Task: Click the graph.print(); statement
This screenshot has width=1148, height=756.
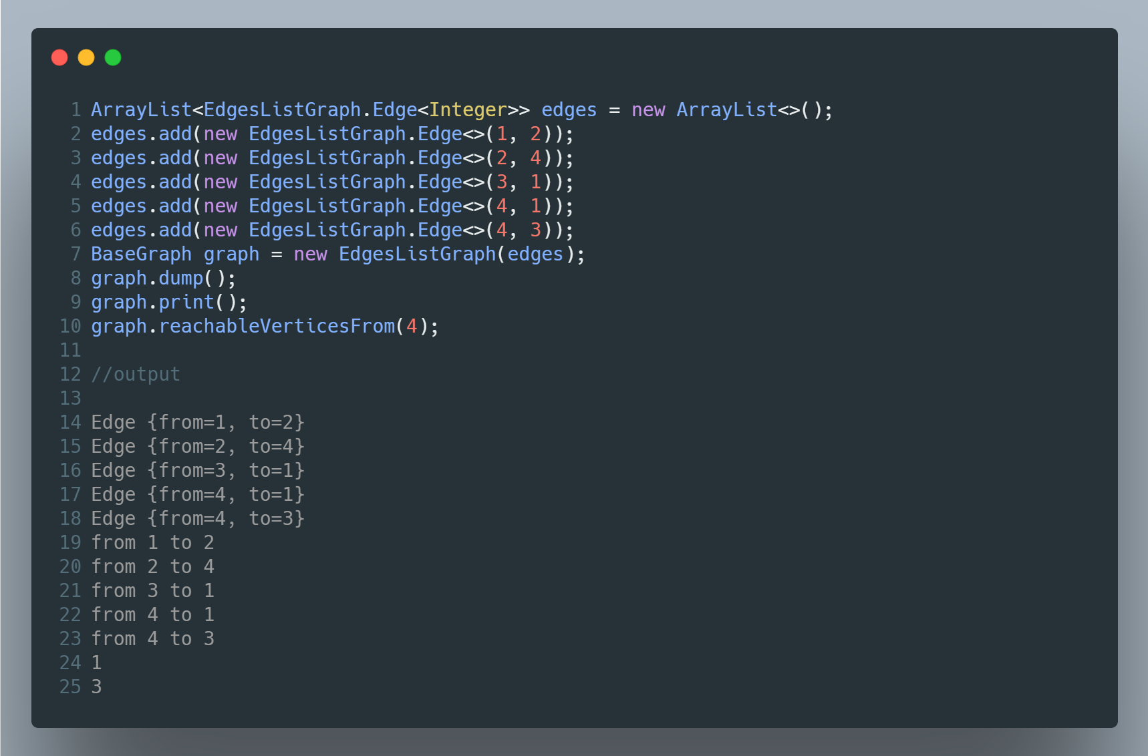Action: tap(169, 302)
